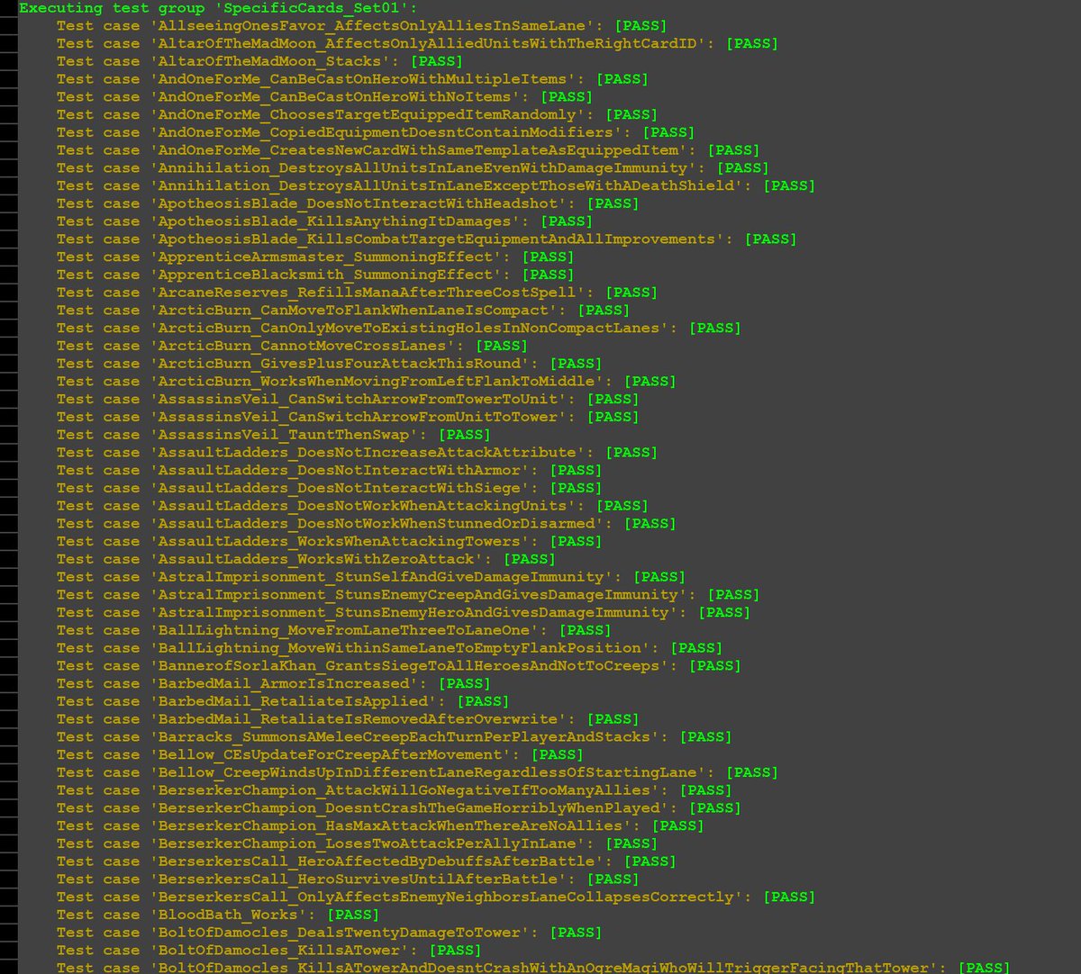Select 'BallLightning_MoveFromLaneThreeToLaneOne' test
Viewport: 1081px width, 974px height.
(x=334, y=630)
